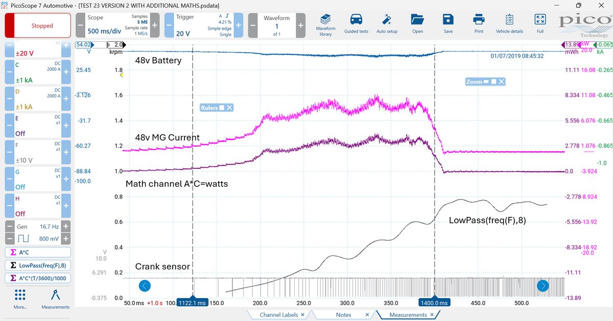Open the More... panel

20,299
